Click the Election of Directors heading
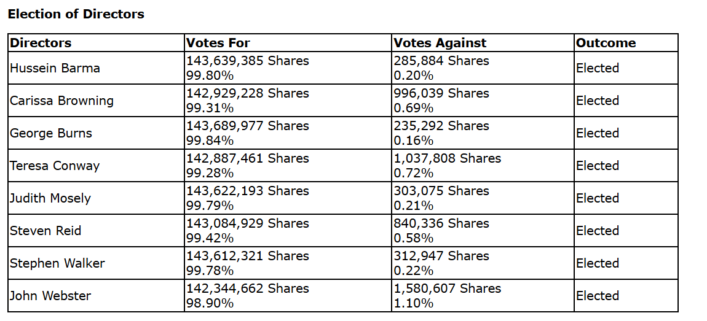The height and width of the screenshot is (321, 707). tap(76, 14)
